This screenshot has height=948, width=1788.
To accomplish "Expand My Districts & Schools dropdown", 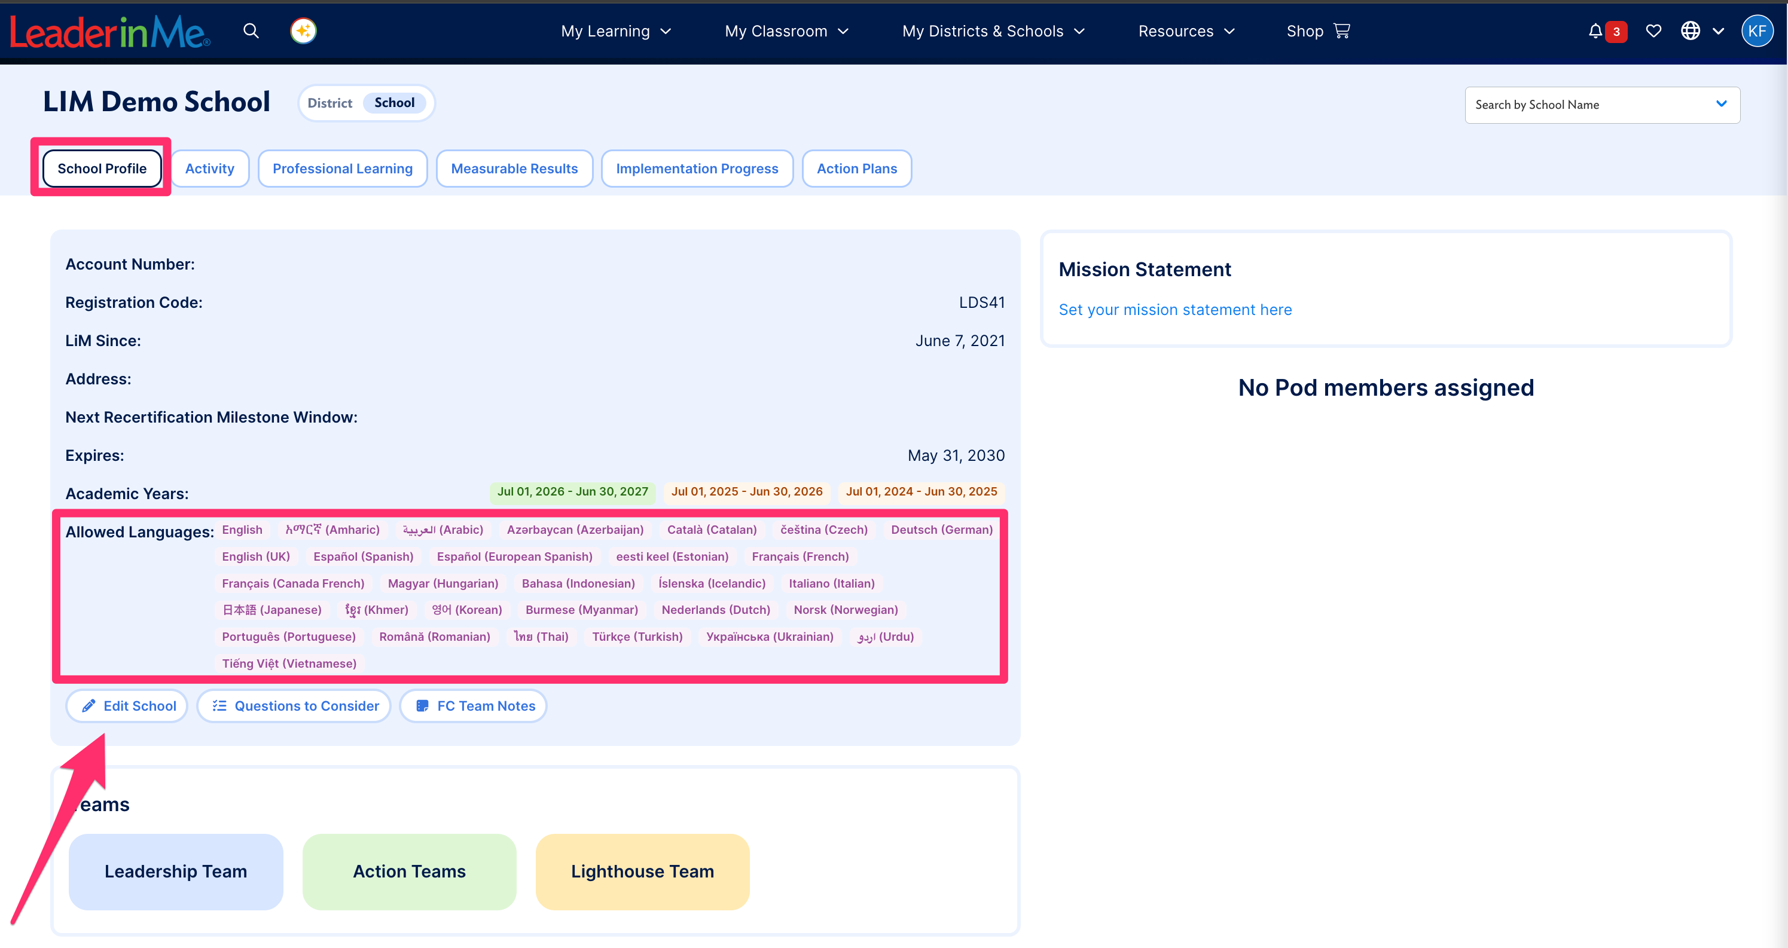I will coord(993,31).
